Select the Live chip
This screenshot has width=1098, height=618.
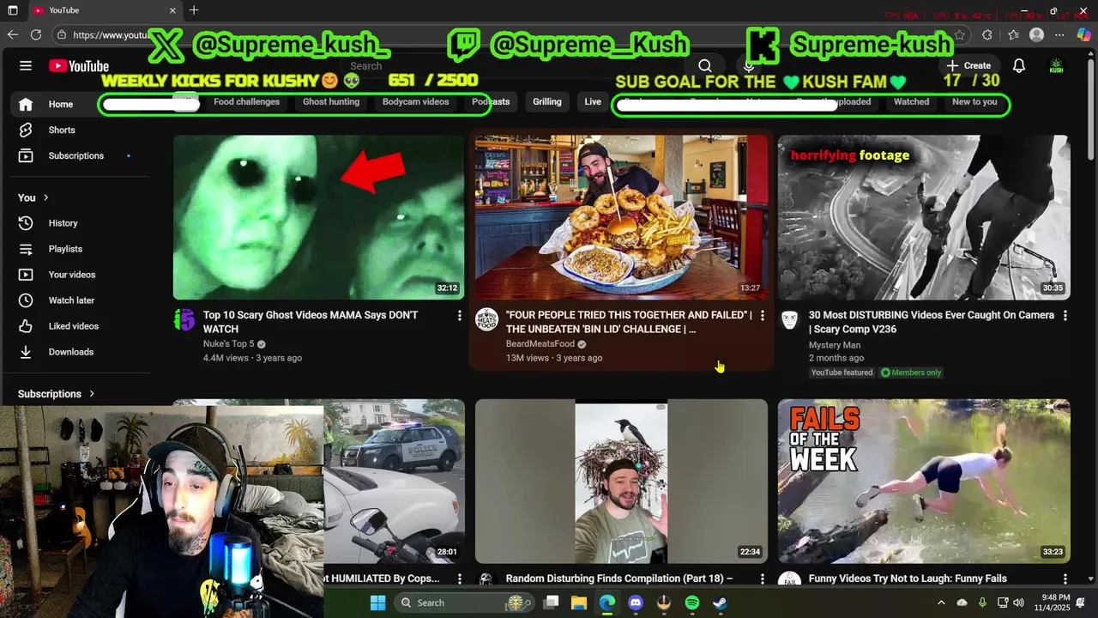(x=593, y=102)
